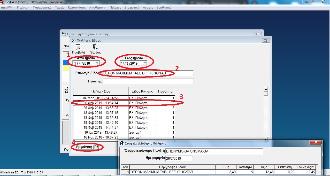This screenshot has height=176, width=330.
Task: Click the DEPON MAXIMUM row in free-sale table
Action: click(218, 172)
